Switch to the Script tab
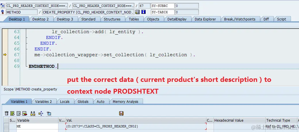The height and width of the screenshot is (132, 299). click(281, 19)
